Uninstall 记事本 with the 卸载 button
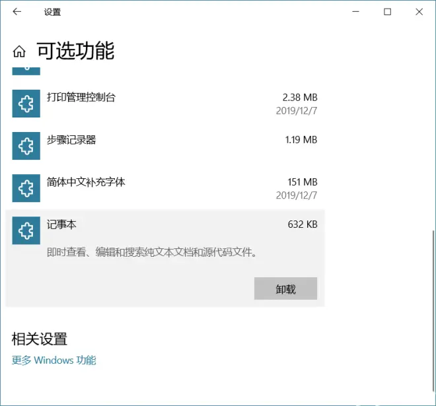The image size is (436, 406). click(285, 288)
